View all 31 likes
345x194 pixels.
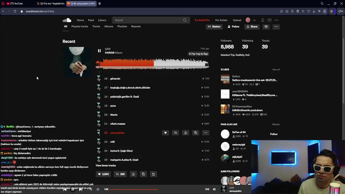click(x=276, y=70)
